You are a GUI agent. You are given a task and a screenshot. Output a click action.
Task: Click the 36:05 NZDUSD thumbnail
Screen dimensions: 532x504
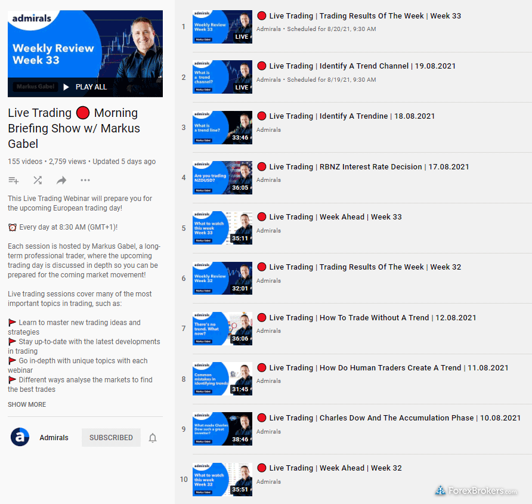(x=222, y=178)
